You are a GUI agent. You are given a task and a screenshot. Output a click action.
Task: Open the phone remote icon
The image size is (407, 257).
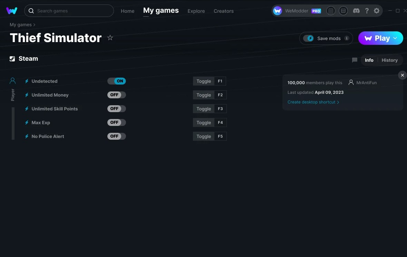[331, 11]
